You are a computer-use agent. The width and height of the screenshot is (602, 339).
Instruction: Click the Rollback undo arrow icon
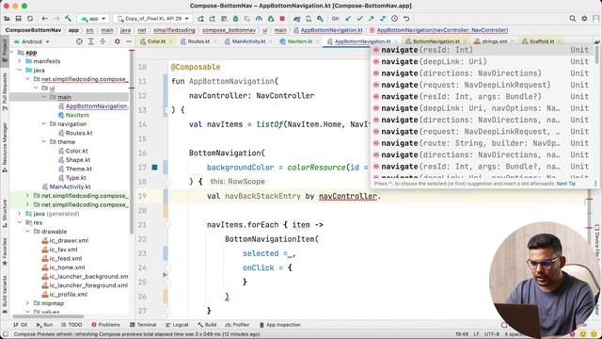(406, 19)
